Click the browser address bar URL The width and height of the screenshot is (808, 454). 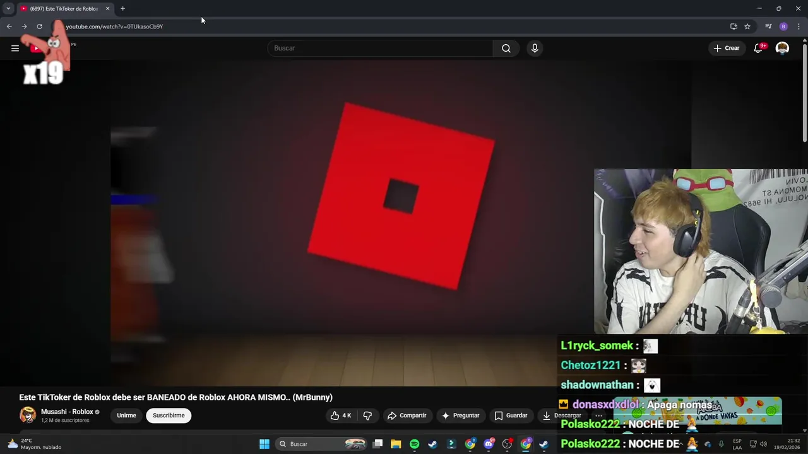[x=114, y=26]
